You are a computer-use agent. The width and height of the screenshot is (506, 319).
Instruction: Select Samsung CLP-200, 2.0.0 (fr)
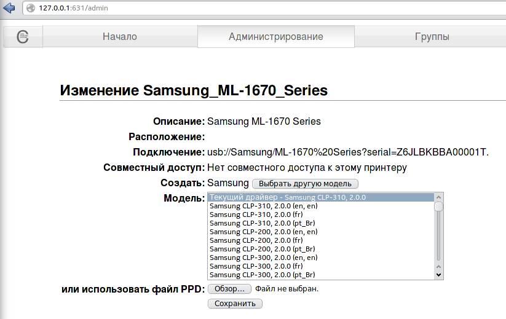321,240
